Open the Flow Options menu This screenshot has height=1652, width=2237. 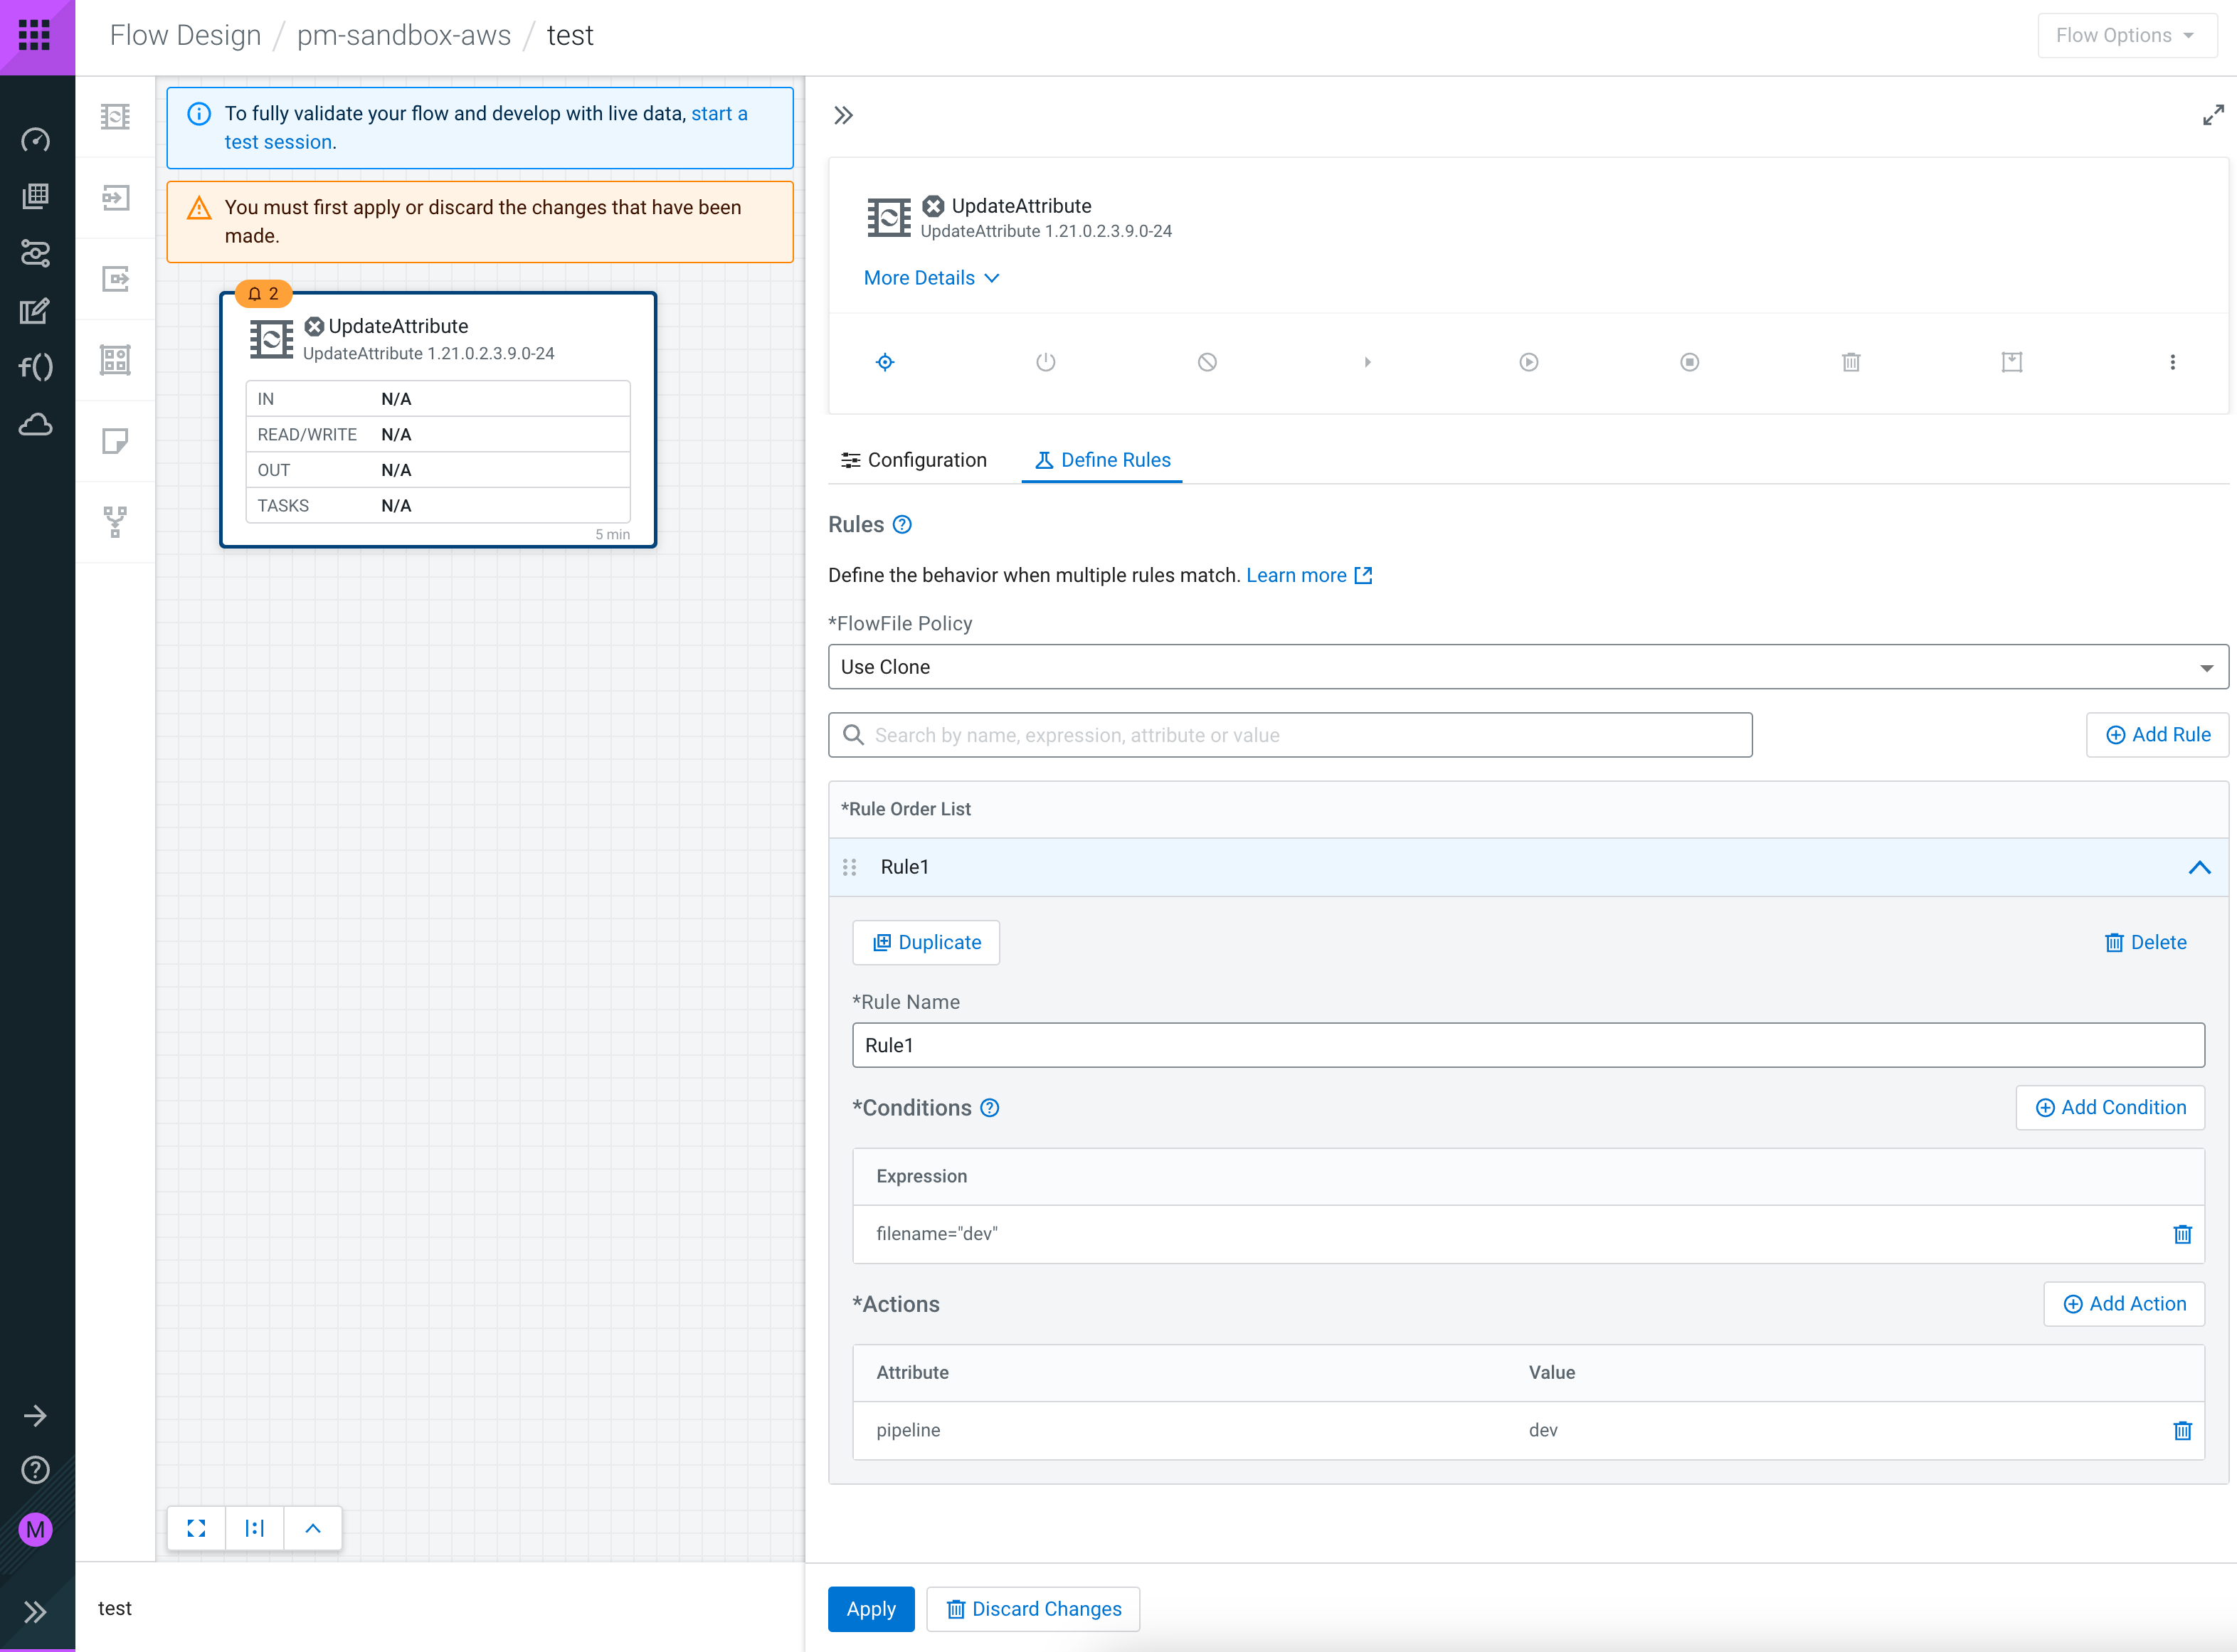(2126, 36)
